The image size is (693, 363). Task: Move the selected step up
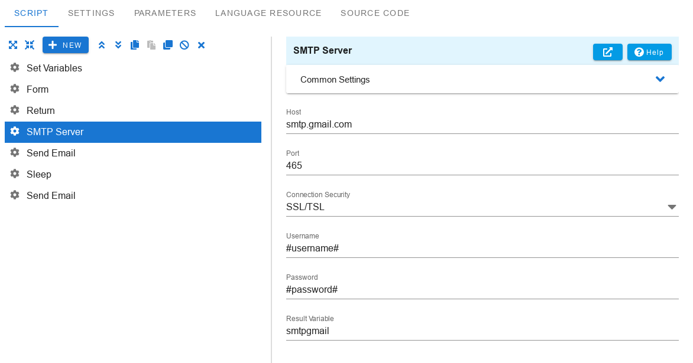102,45
